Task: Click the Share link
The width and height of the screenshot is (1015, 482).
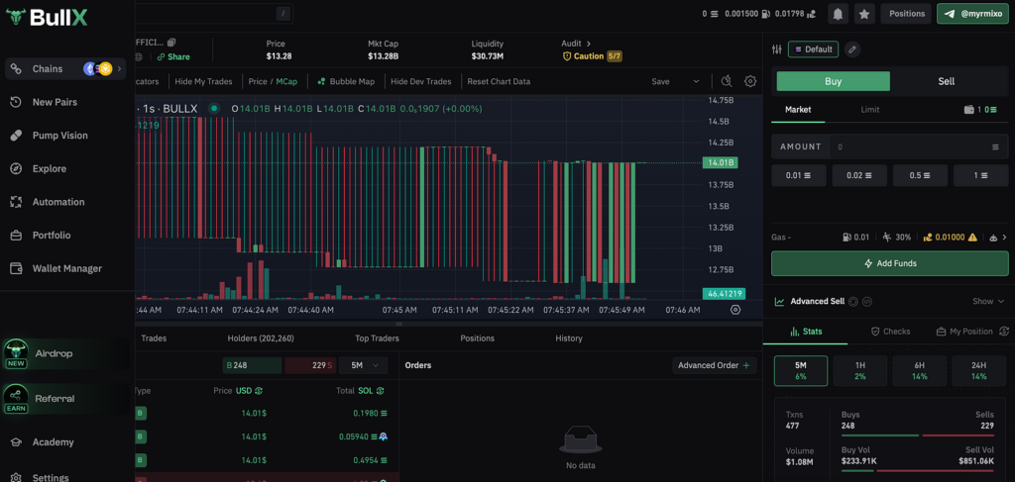Action: coord(172,56)
